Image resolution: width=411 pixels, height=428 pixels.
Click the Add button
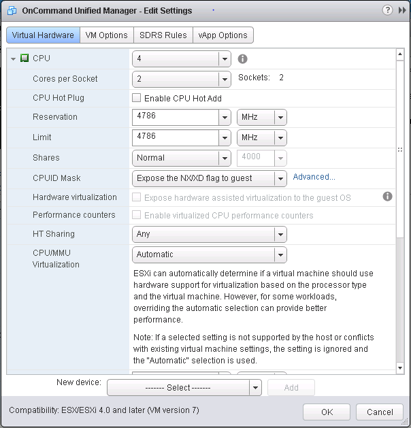(x=291, y=388)
